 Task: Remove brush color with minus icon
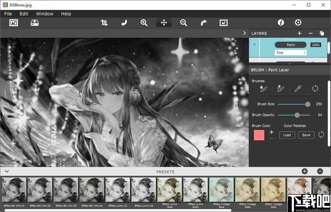click(x=271, y=138)
